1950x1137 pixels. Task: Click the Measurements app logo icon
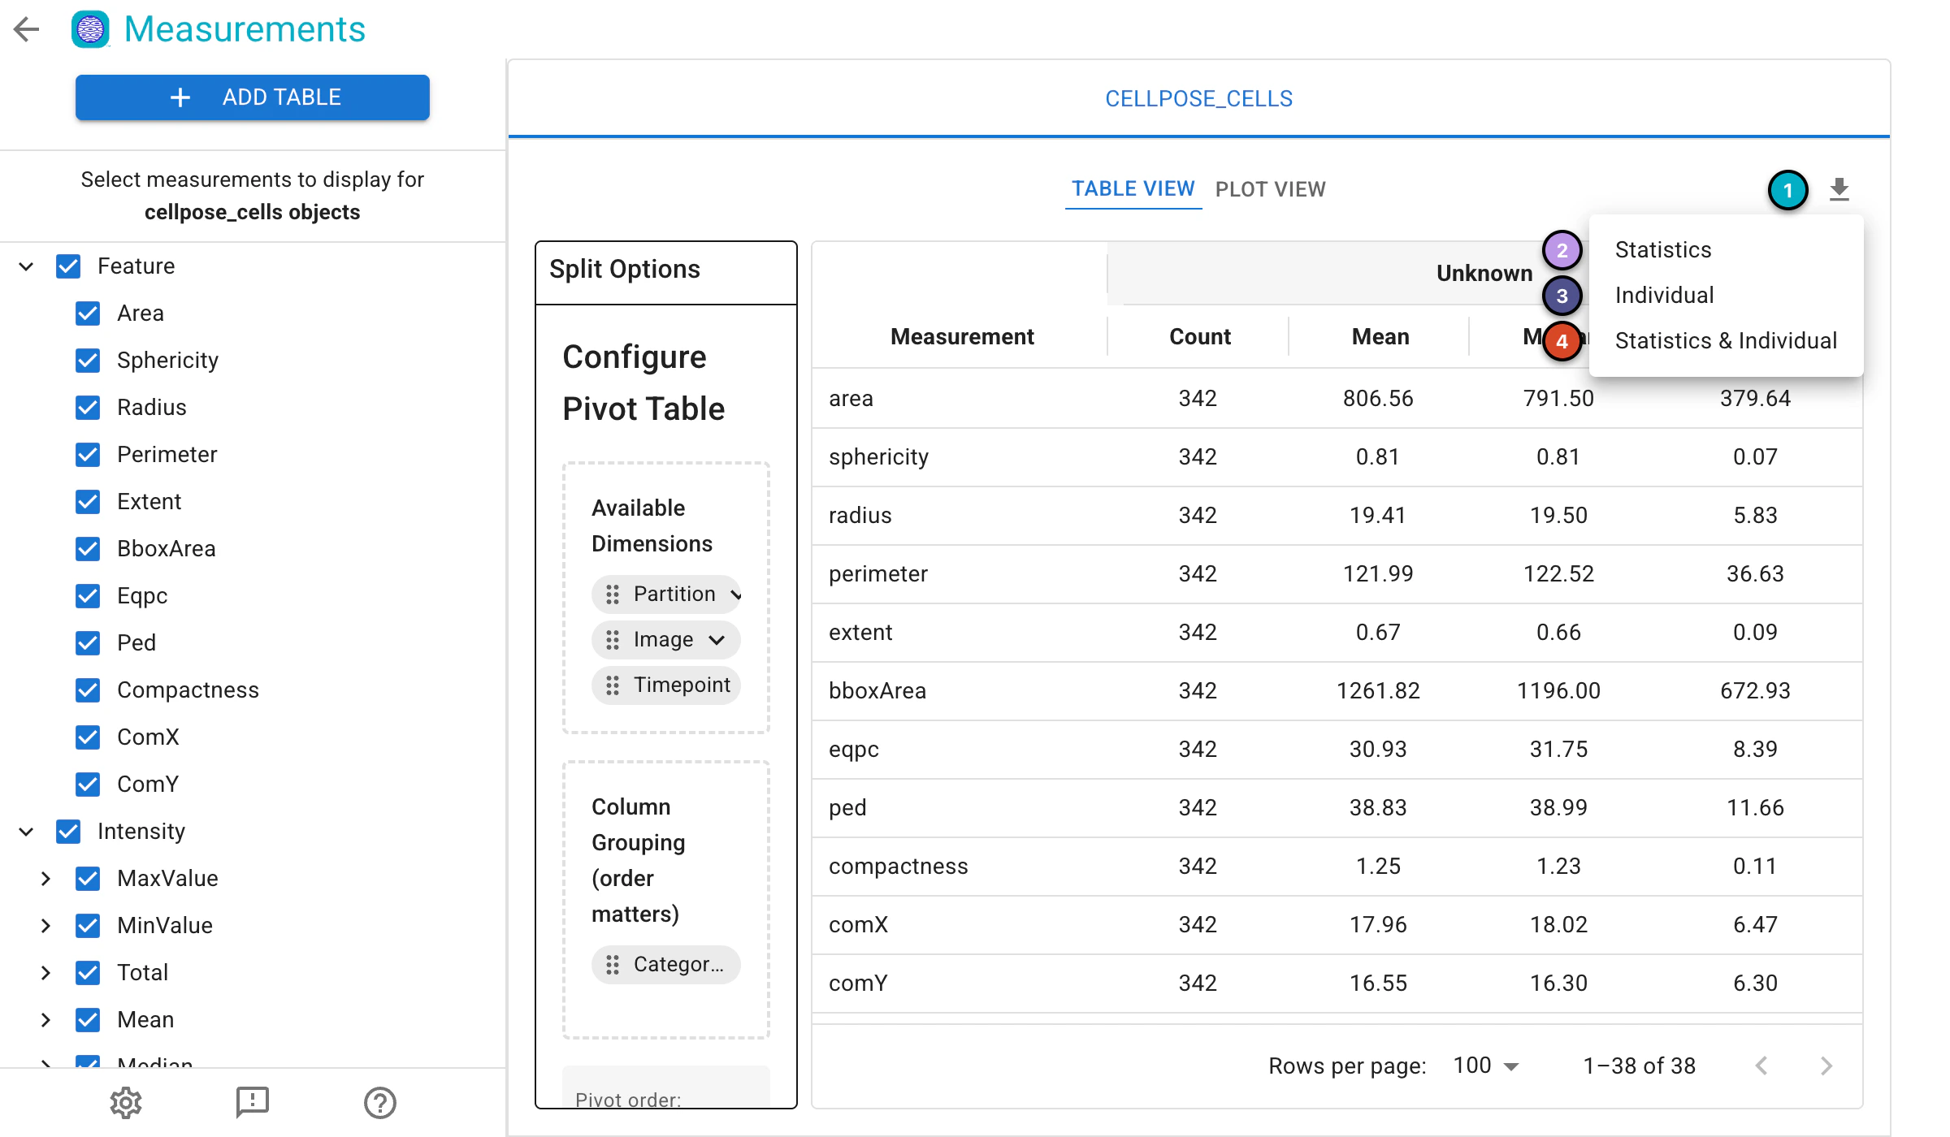point(90,30)
